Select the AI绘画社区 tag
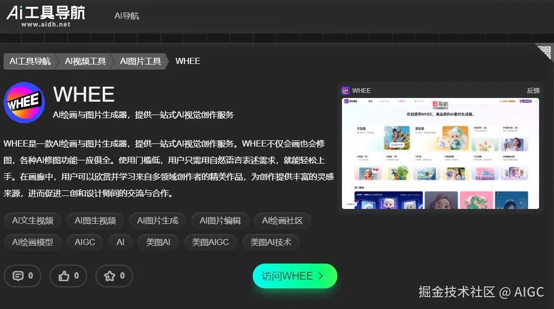This screenshot has height=309, width=554. 282,221
